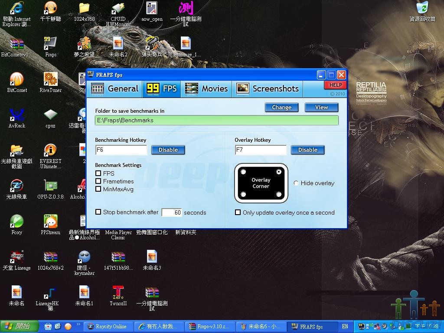
Task: Click the Overlay Hotkey input field
Action: pyautogui.click(x=261, y=150)
